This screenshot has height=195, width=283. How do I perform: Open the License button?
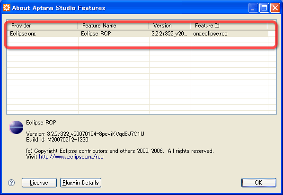point(39,183)
